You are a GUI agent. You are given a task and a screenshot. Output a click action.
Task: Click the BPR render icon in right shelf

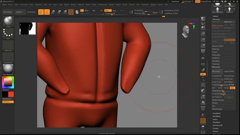click(x=203, y=19)
